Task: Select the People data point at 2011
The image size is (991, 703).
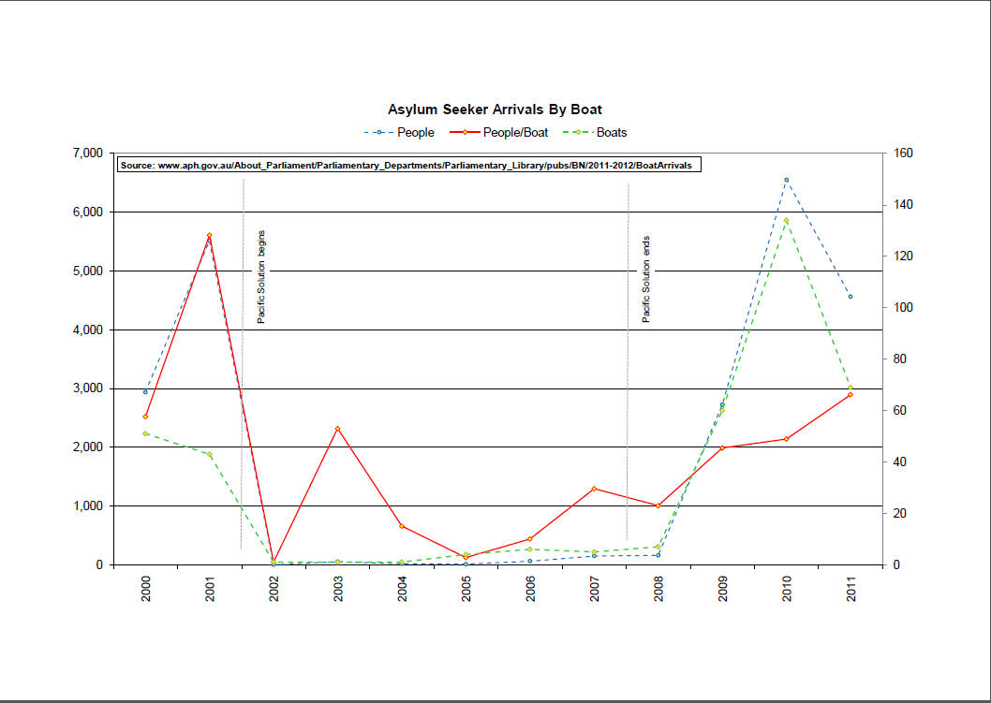Action: click(x=850, y=297)
